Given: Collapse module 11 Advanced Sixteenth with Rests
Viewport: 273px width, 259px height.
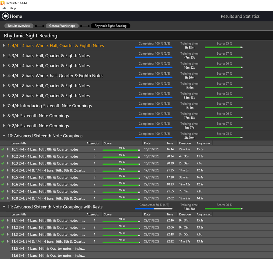Looking at the screenshot, I should 4,207.
